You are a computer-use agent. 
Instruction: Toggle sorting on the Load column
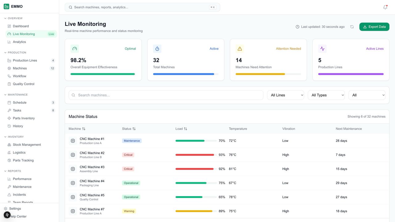(x=181, y=129)
